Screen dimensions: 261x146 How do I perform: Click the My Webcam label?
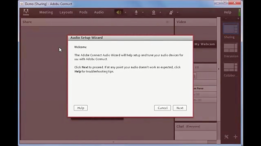point(204,44)
